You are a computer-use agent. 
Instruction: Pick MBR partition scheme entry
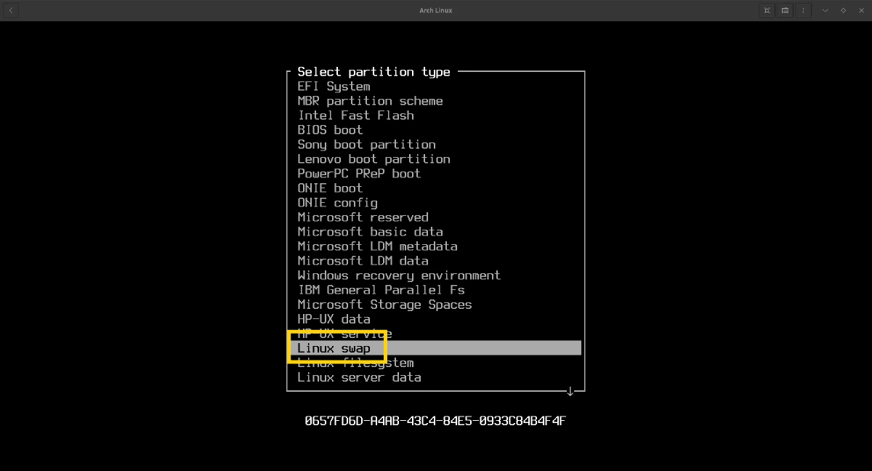(370, 101)
